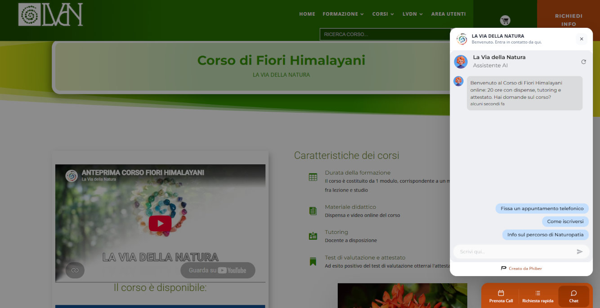The image size is (600, 308).
Task: Open the AREA UTENTI menu item
Action: tap(448, 14)
